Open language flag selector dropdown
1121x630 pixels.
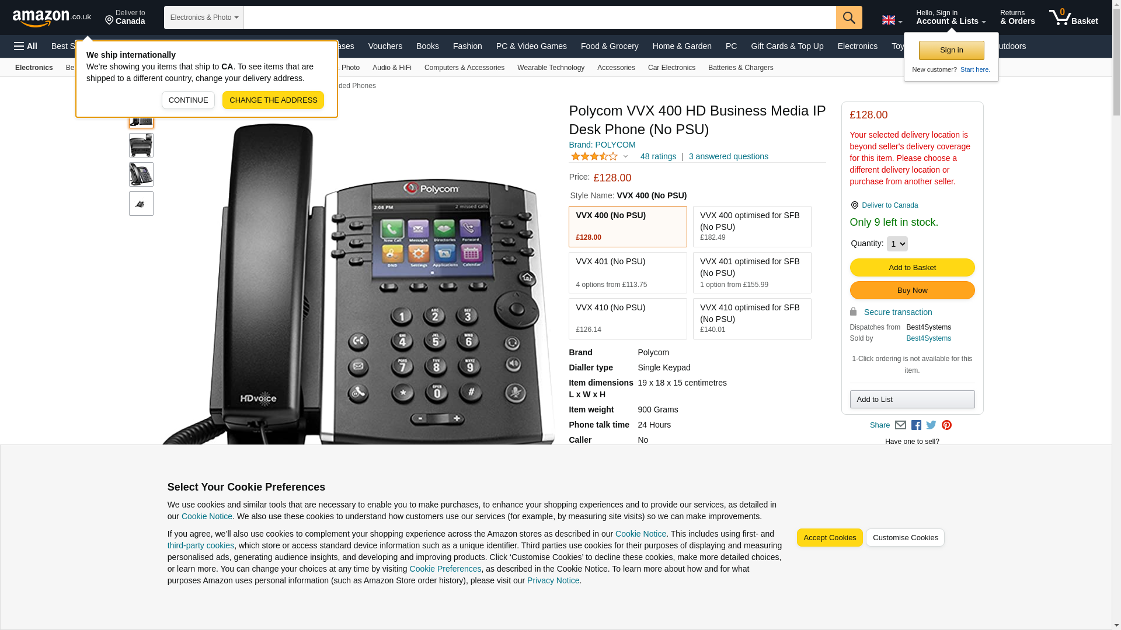(x=892, y=20)
